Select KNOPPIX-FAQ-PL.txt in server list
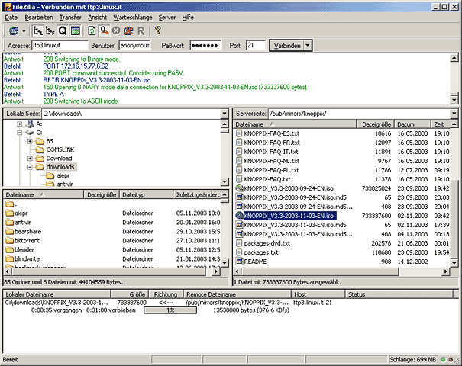The image size is (462, 366). tap(271, 170)
